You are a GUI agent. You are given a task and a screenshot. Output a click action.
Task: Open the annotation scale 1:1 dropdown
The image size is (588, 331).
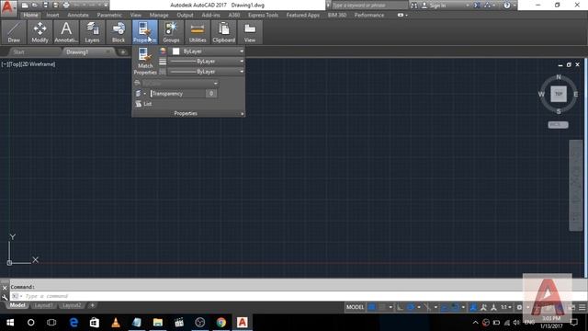point(506,307)
